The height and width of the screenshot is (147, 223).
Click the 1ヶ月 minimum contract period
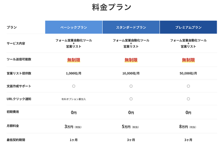(x=74, y=140)
